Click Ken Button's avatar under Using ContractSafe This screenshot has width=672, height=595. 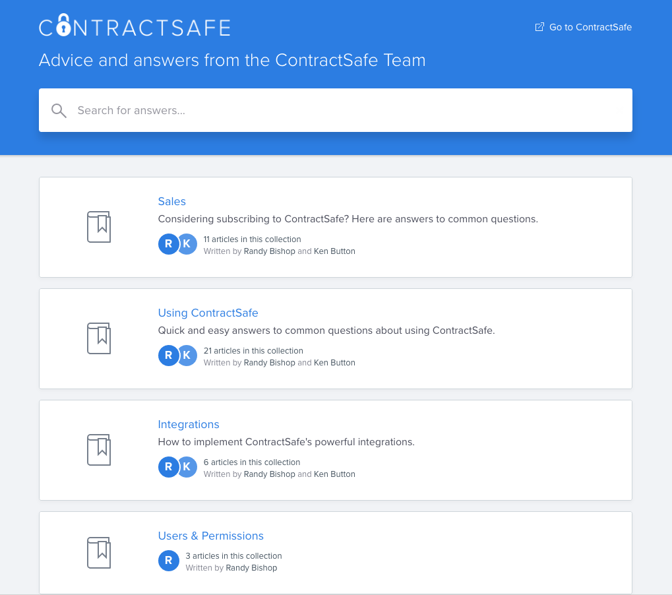pyautogui.click(x=187, y=355)
